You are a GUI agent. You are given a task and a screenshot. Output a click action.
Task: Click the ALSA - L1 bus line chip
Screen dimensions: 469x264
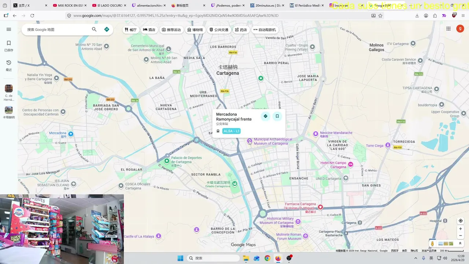[231, 131]
